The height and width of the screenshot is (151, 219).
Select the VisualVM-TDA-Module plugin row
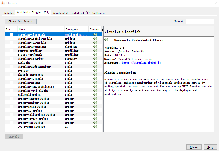tap(53, 42)
